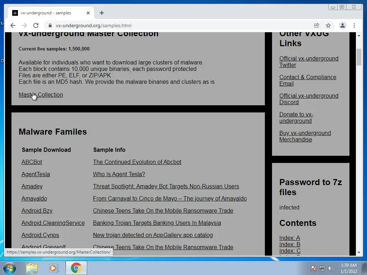Show the clock and date flyout

point(349,268)
